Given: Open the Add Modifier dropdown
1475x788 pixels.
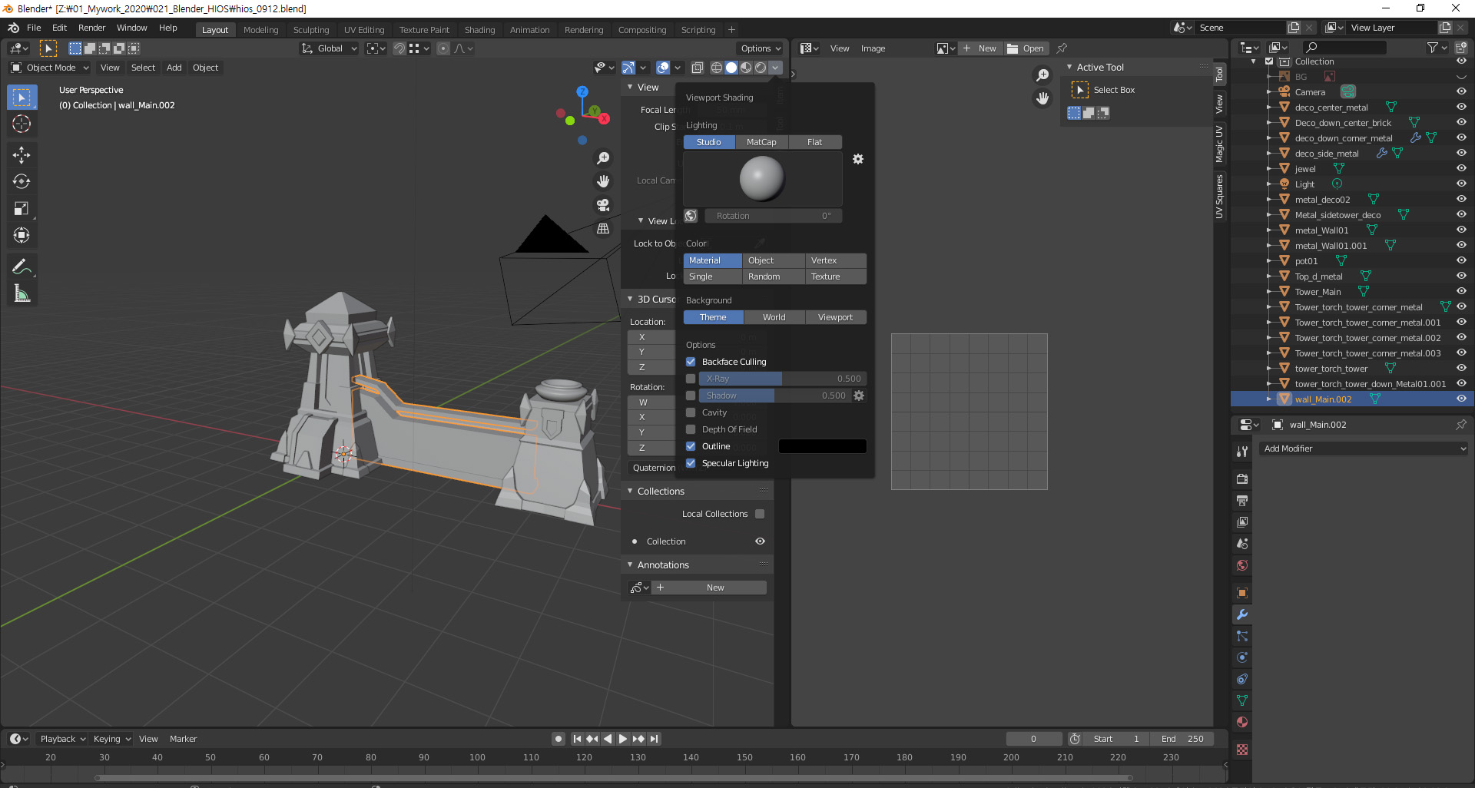Looking at the screenshot, I should point(1364,449).
